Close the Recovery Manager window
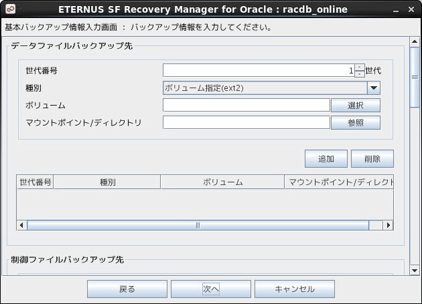This screenshot has width=422, height=304. click(x=411, y=9)
